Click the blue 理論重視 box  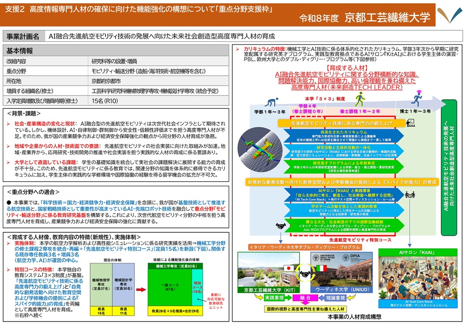pos(336,298)
